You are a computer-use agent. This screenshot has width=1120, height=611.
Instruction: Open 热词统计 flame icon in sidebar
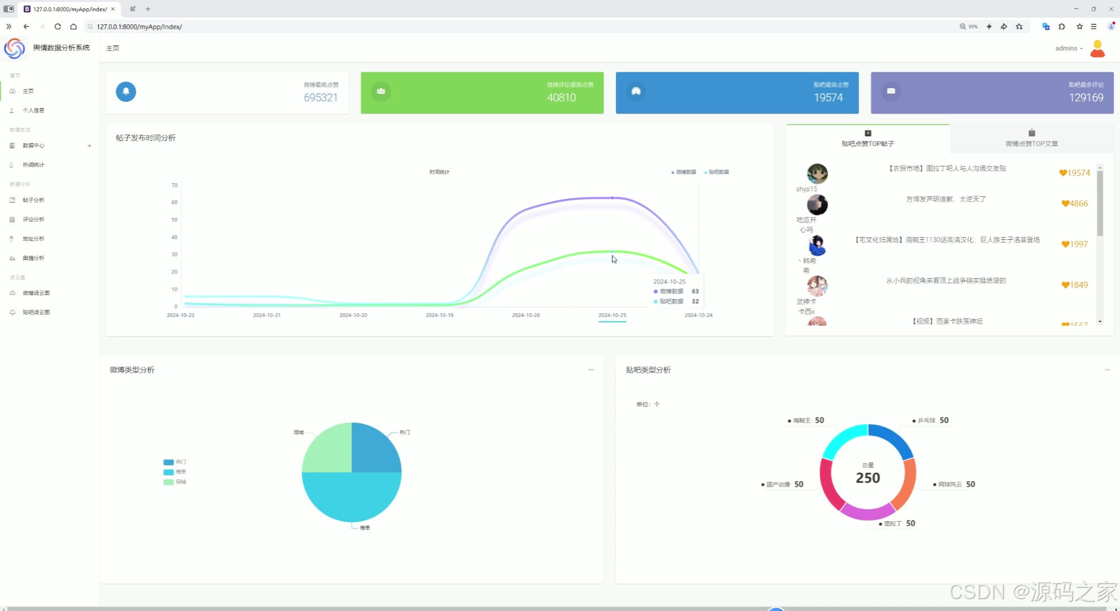12,165
